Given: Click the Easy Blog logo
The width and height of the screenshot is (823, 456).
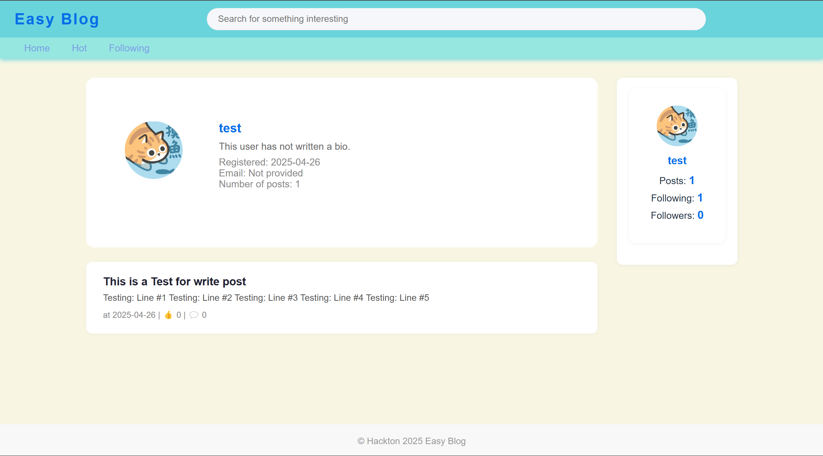Looking at the screenshot, I should (57, 19).
